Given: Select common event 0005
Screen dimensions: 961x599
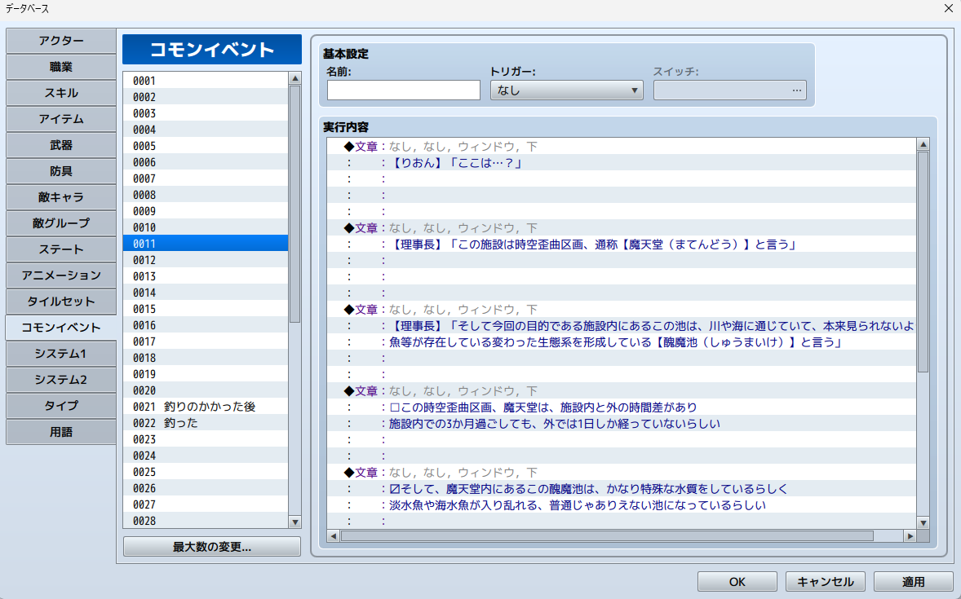Looking at the screenshot, I should [x=206, y=146].
